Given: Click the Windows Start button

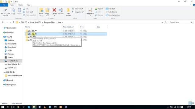Looking at the screenshot, I should pos(2,107).
